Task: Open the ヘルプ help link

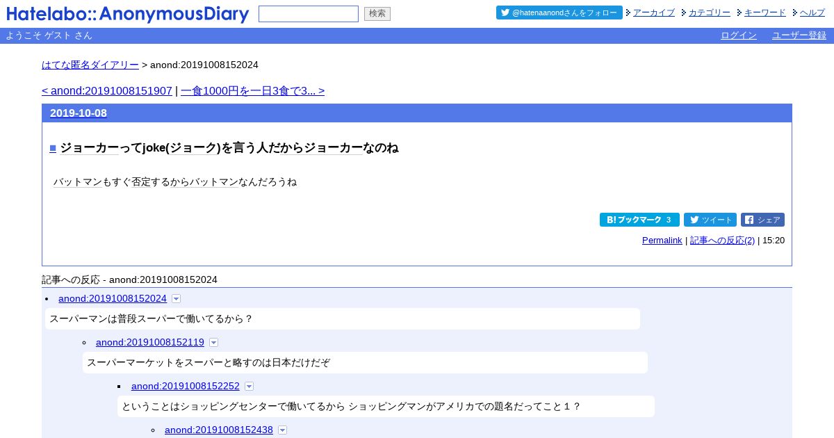Action: 812,13
